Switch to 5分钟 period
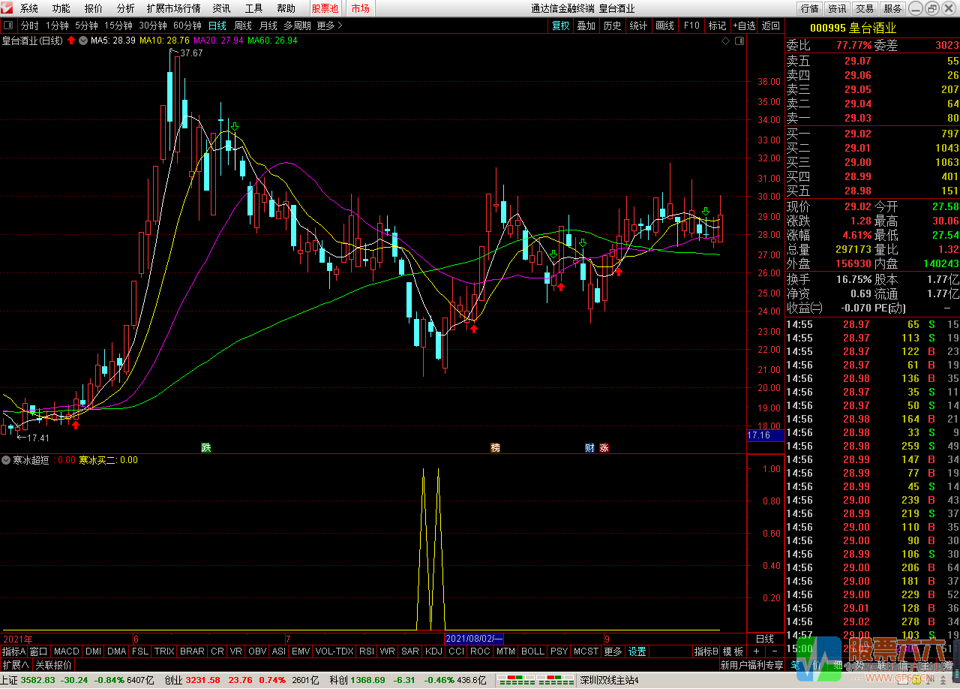This screenshot has width=960, height=689. 87,26
